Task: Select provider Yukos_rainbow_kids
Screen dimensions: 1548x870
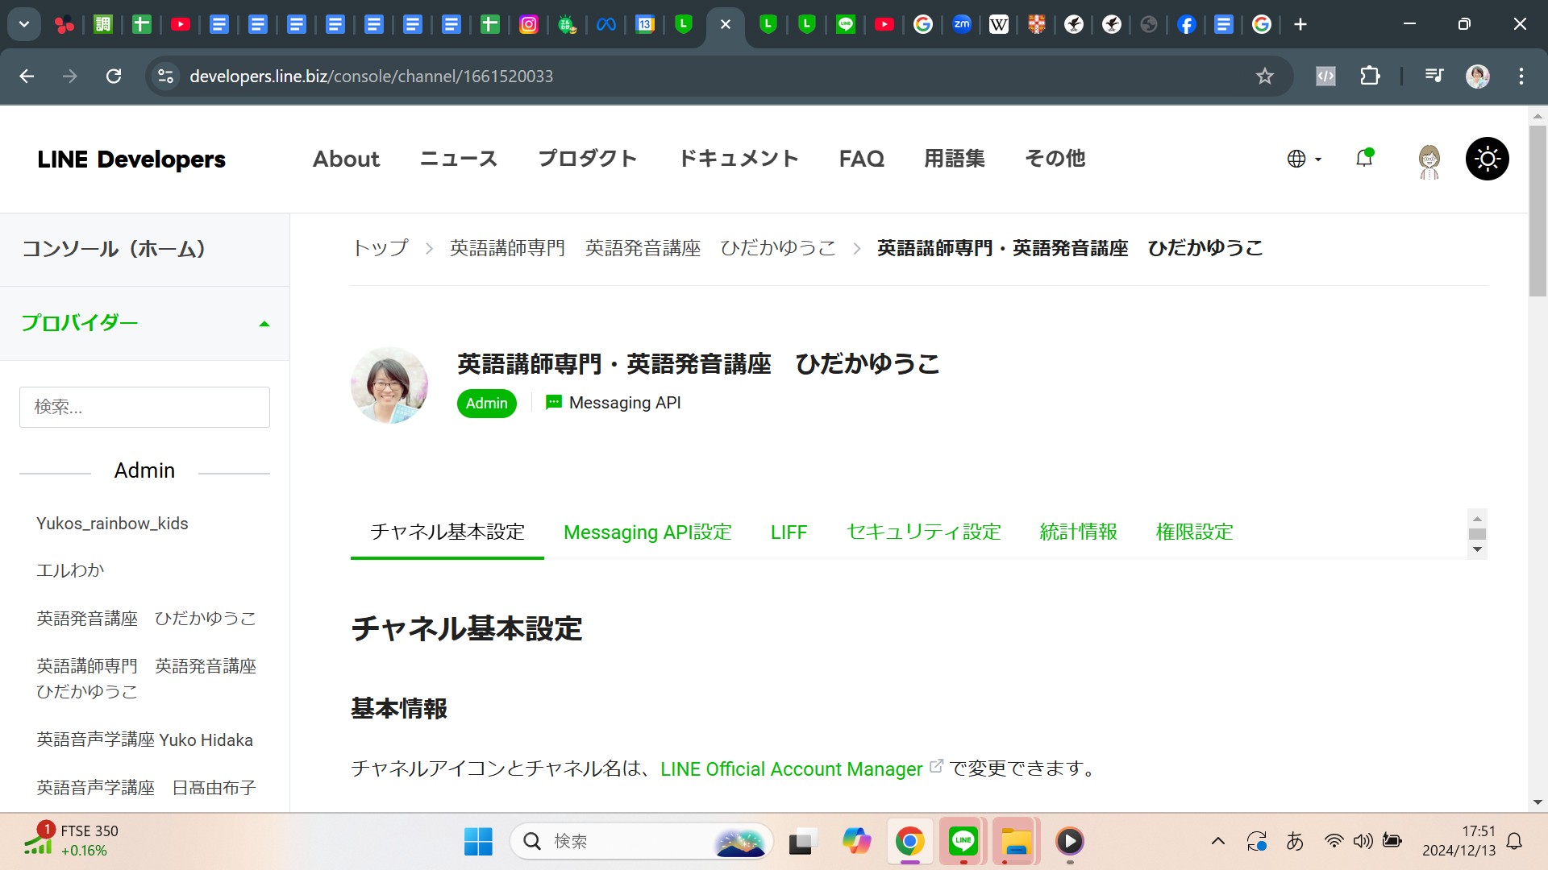Action: coord(112,524)
